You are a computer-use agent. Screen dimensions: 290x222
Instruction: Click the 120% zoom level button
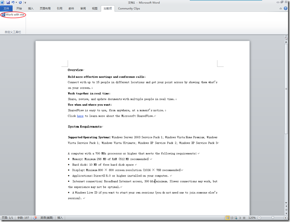tap(252, 218)
